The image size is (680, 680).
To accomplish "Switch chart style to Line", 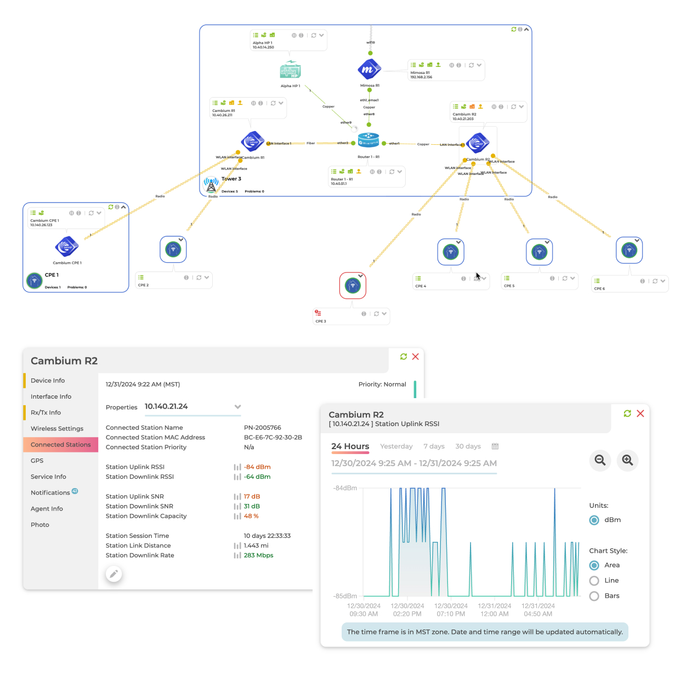I will [x=594, y=581].
